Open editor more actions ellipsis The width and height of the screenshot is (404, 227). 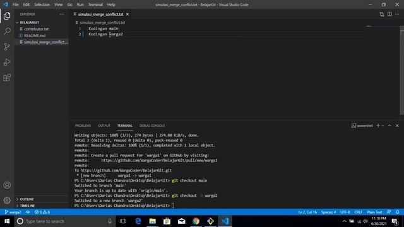tap(397, 14)
